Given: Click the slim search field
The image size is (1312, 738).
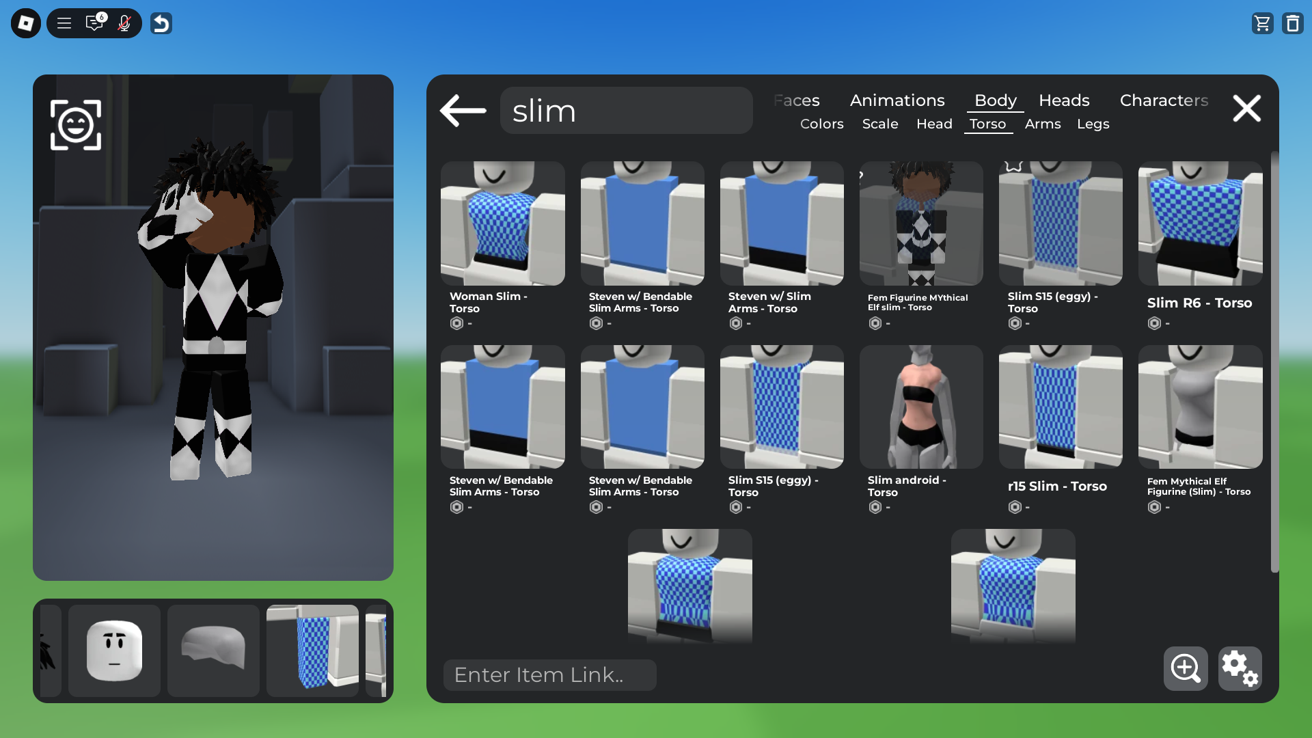Looking at the screenshot, I should pyautogui.click(x=626, y=111).
